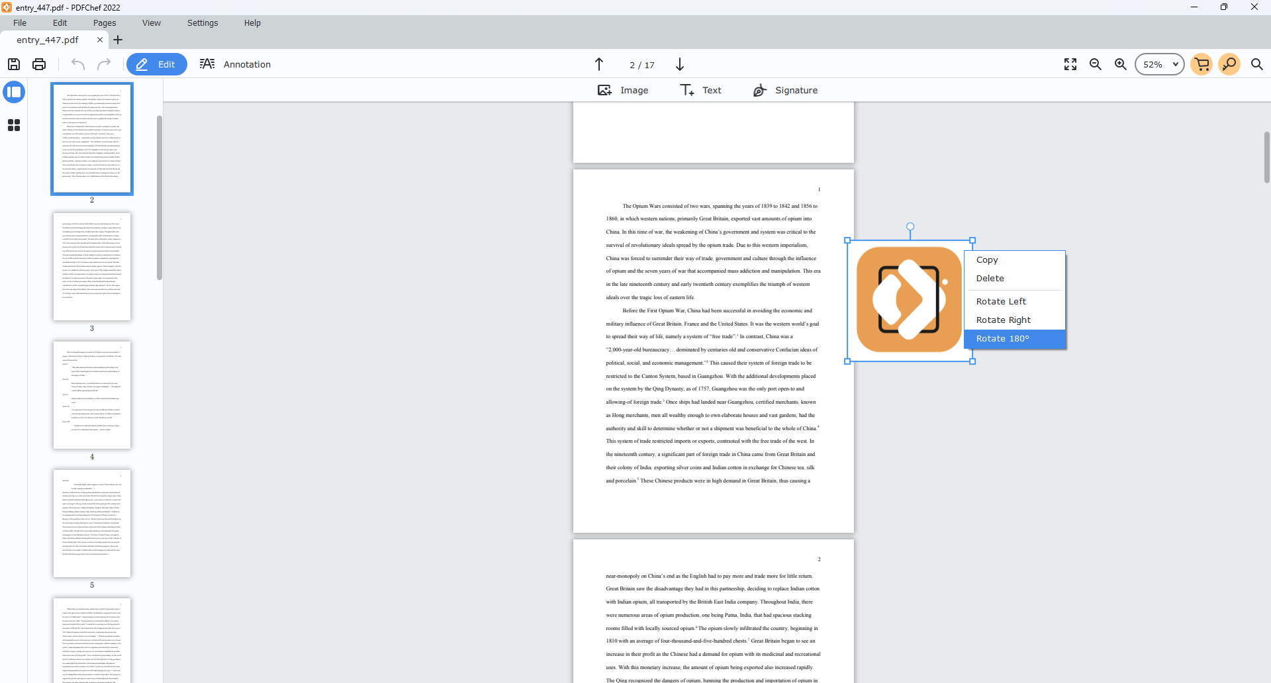Click the Save document icon
Image resolution: width=1271 pixels, height=683 pixels.
(14, 64)
